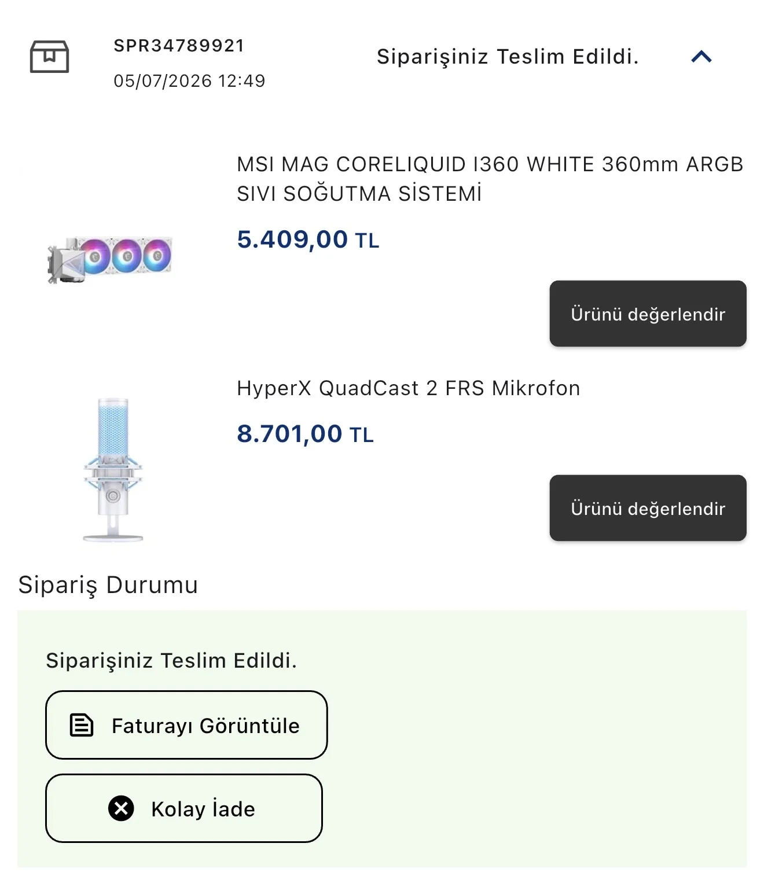764x891 pixels.
Task: Open the MSI MAG CORELIQUID I360 product title
Action: (x=490, y=179)
